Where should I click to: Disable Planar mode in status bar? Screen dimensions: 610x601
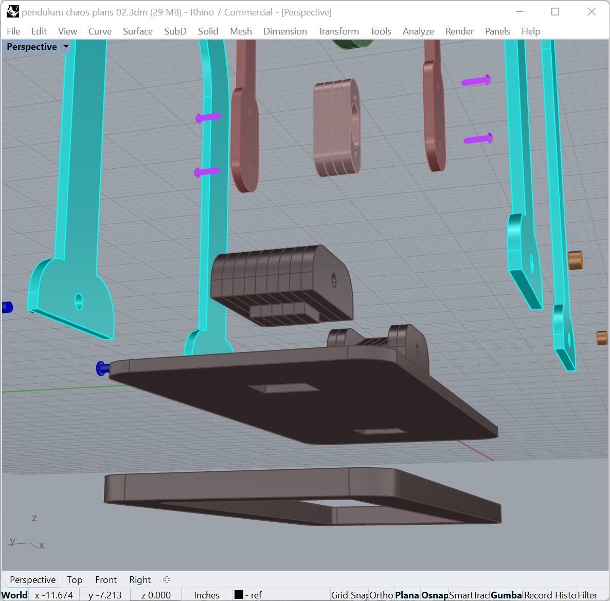pos(407,595)
